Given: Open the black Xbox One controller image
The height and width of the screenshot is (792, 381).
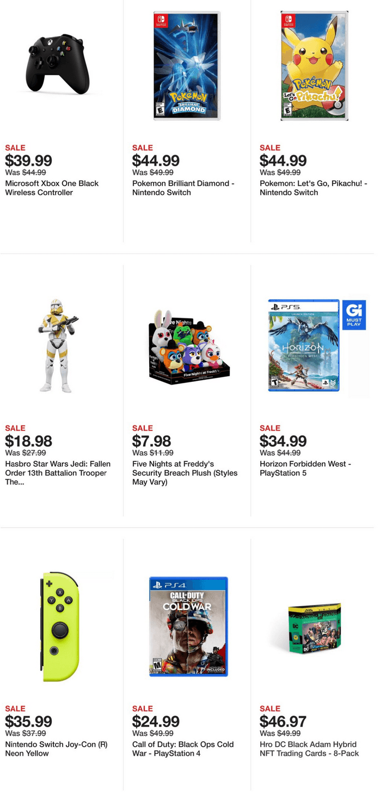Looking at the screenshot, I should coord(58,64).
